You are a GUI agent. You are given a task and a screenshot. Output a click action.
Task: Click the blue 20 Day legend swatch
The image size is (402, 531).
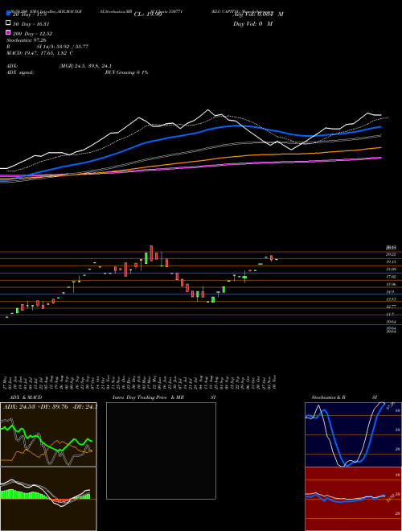(x=9, y=14)
